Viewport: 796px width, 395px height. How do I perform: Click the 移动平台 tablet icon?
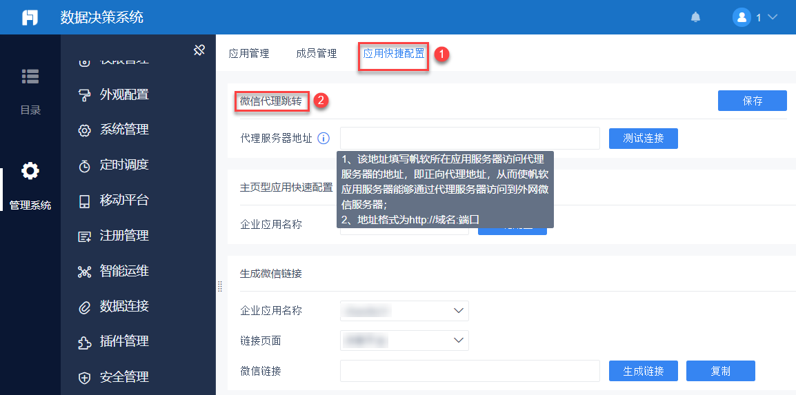click(84, 201)
